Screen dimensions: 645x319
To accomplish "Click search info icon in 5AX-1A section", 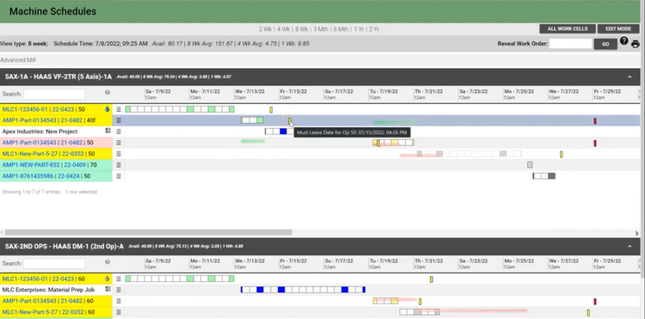I will (x=107, y=94).
